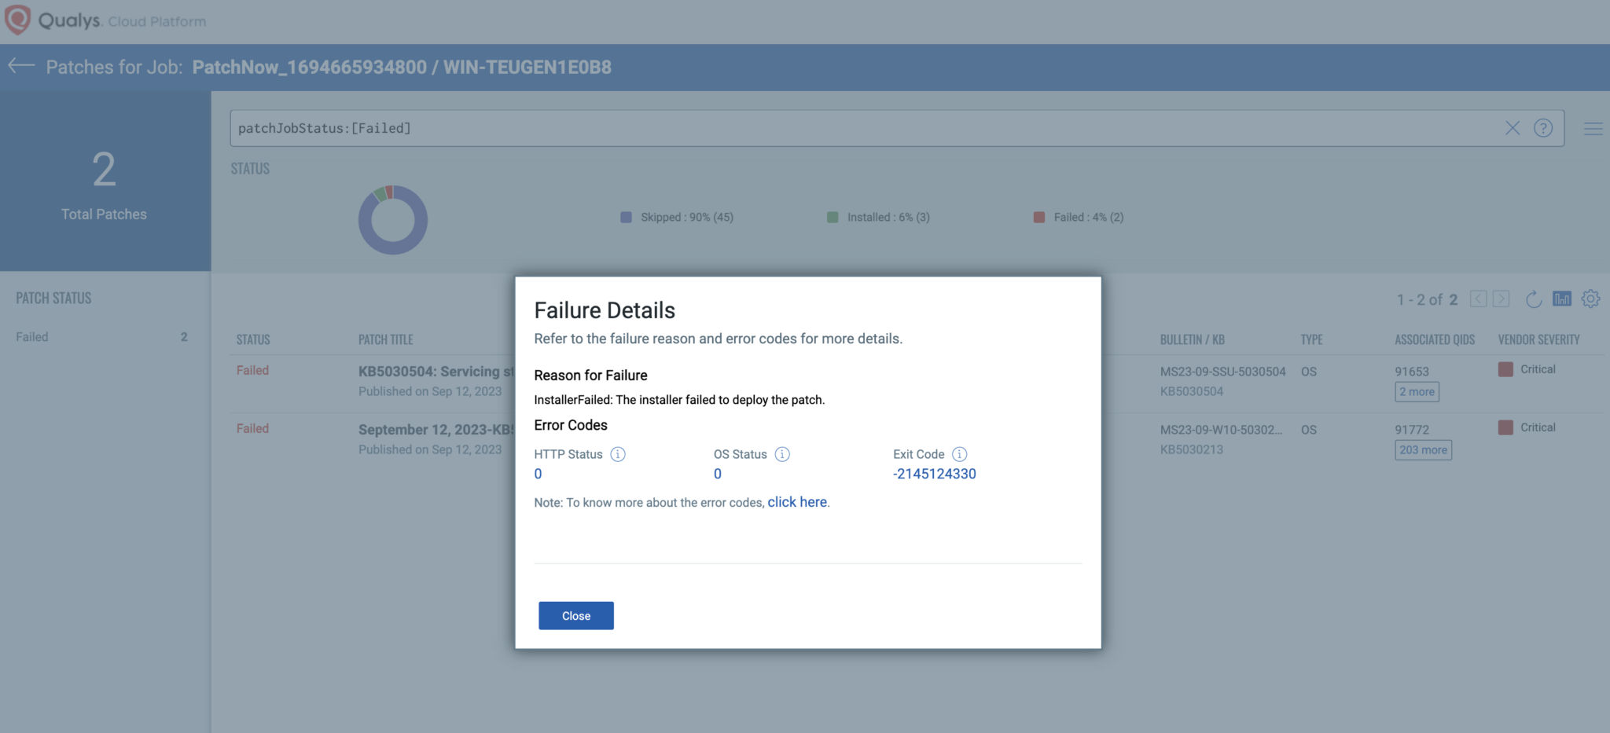Image resolution: width=1610 pixels, height=733 pixels.
Task: Expand the 2 more QIDs badge
Action: [1416, 391]
